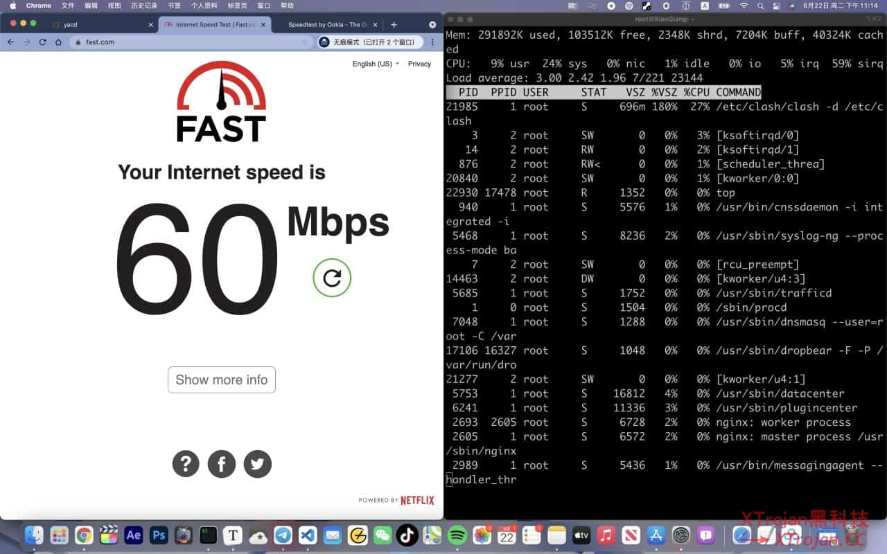Viewport: 887px width, 554px height.
Task: Open the 文件 menu in menu bar
Action: 68,6
